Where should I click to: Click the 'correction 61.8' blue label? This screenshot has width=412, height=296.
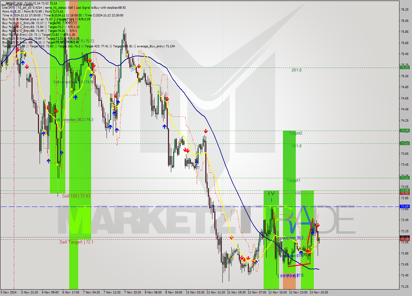[x=292, y=256]
